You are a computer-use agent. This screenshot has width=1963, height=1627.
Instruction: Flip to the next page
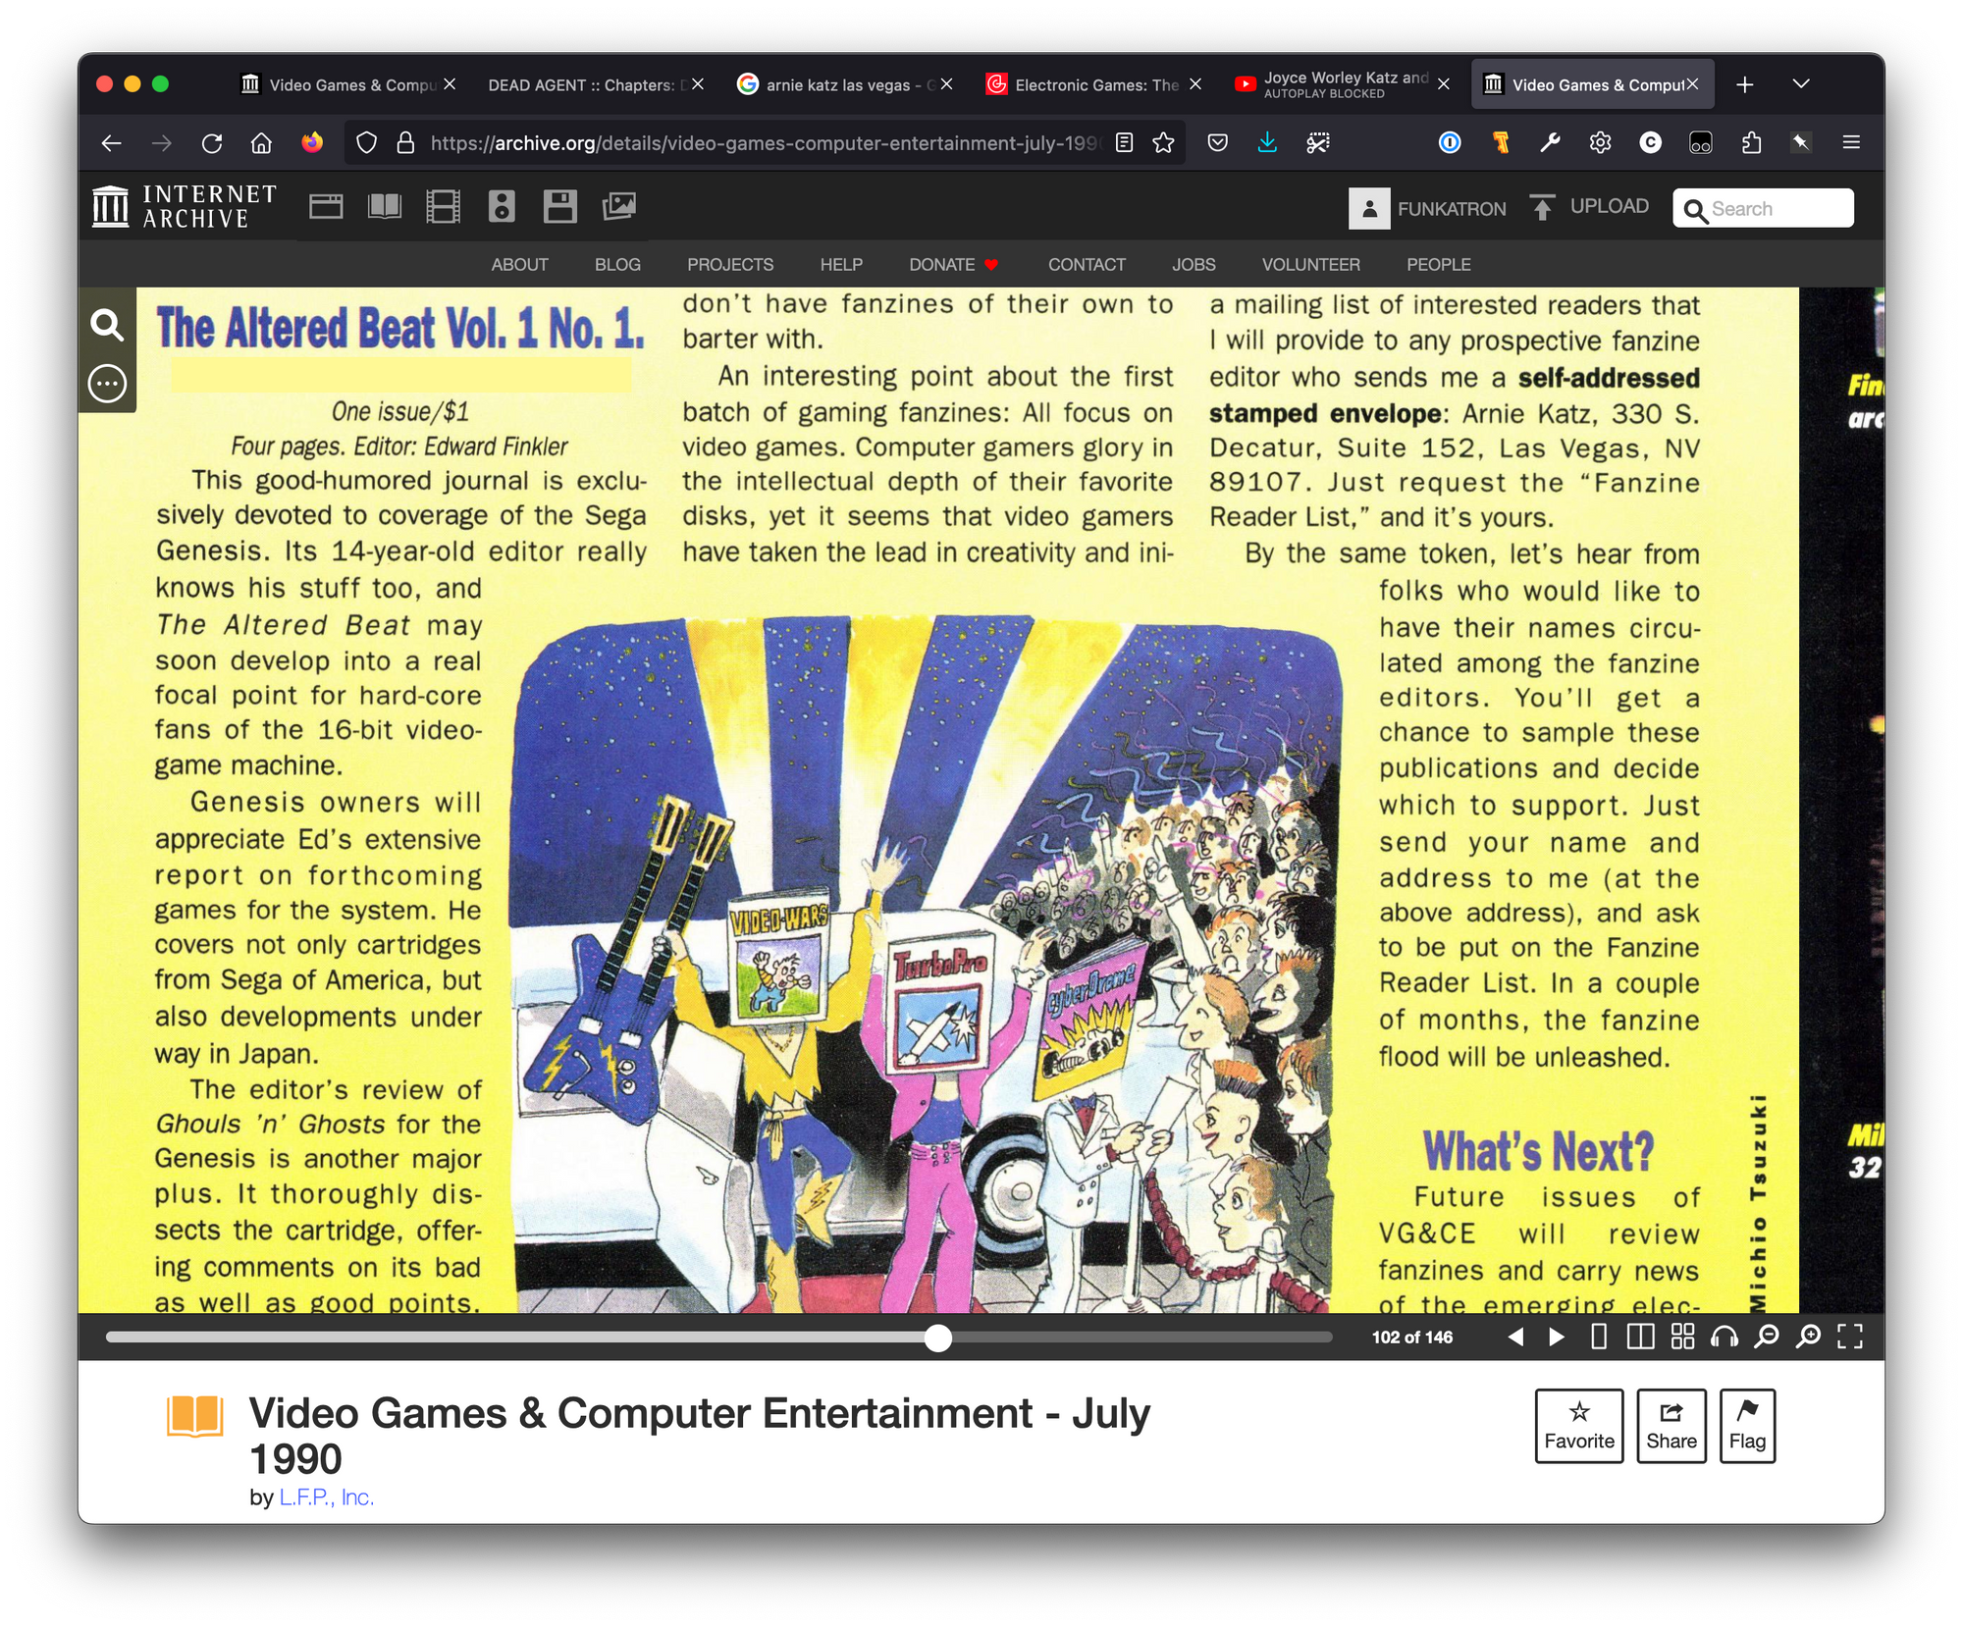point(1557,1337)
